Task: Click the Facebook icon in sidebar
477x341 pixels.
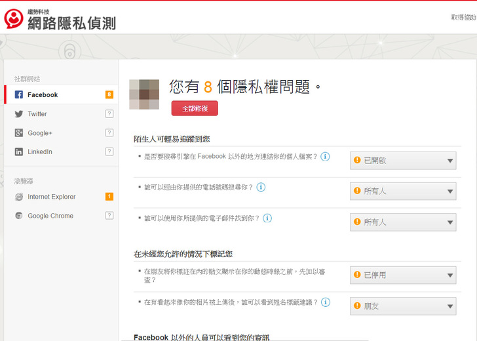Action: 18,94
